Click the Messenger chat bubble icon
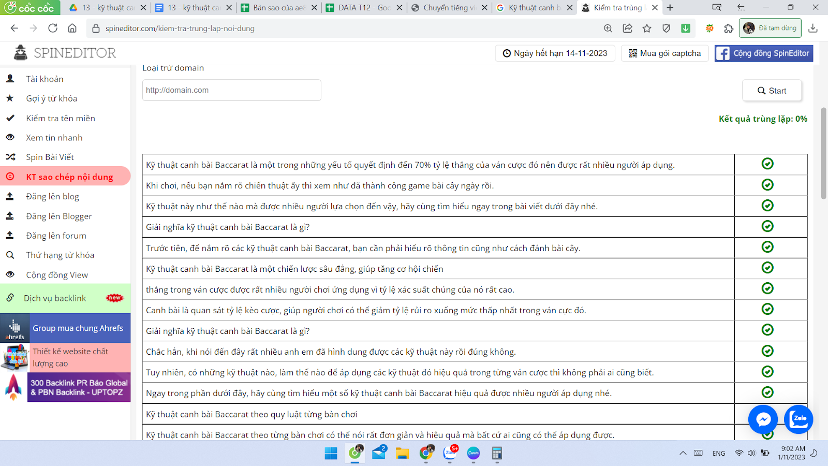The image size is (828, 466). (x=763, y=419)
